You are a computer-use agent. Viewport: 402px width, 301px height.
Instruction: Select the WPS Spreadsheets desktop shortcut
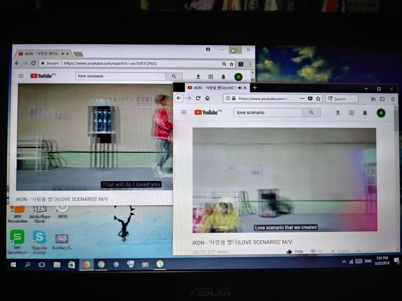(17, 242)
